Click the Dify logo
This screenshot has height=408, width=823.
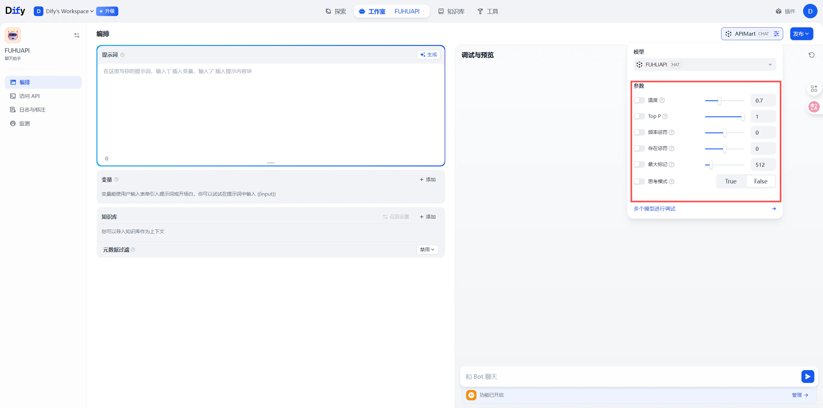click(15, 11)
